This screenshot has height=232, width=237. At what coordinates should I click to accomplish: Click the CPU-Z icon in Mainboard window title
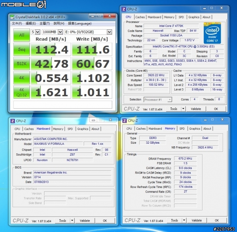pos(13,121)
